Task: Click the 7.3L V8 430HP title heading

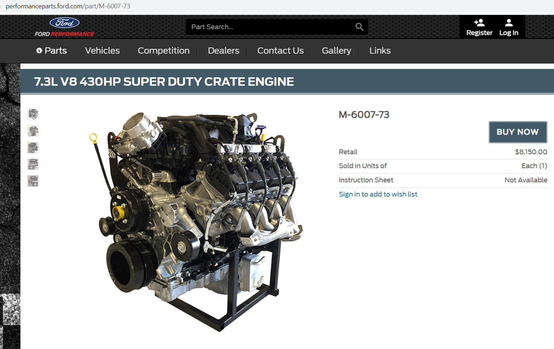Action: [164, 82]
